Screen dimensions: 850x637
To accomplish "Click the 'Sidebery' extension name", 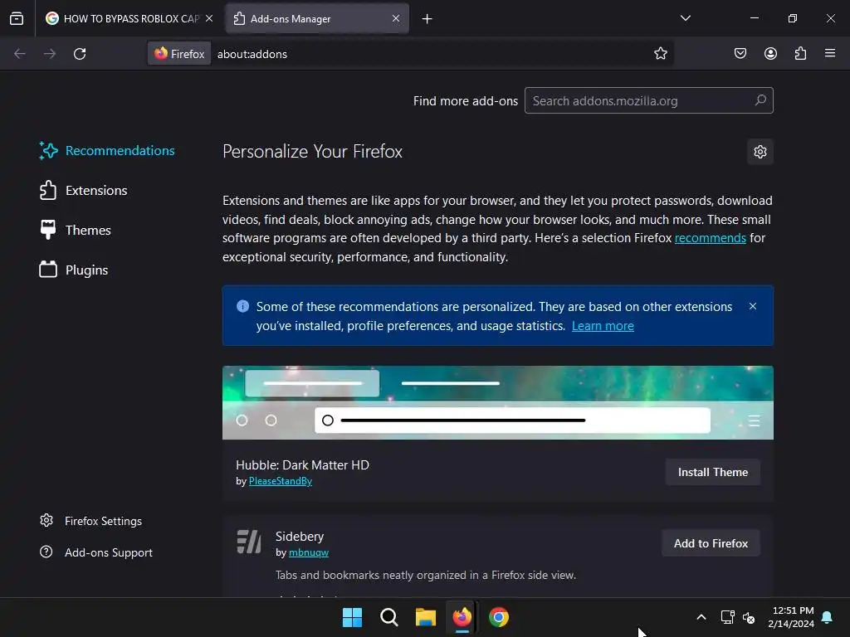I will [299, 537].
